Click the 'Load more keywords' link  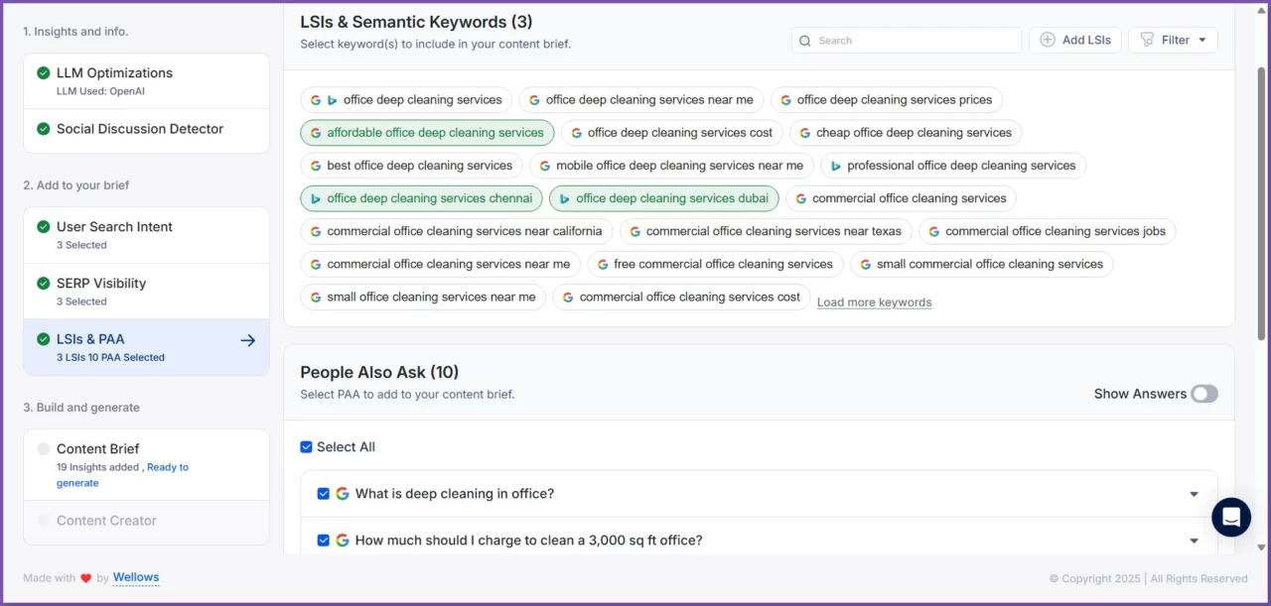pos(874,303)
